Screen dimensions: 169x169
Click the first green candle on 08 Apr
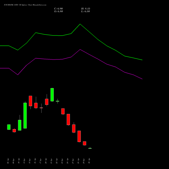click(9, 127)
